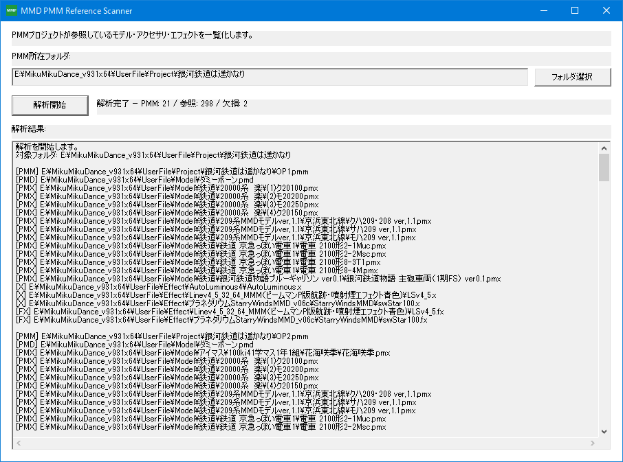The image size is (623, 462).
Task: Click the 2100形8-4M.pmx line
Action: 197,270
